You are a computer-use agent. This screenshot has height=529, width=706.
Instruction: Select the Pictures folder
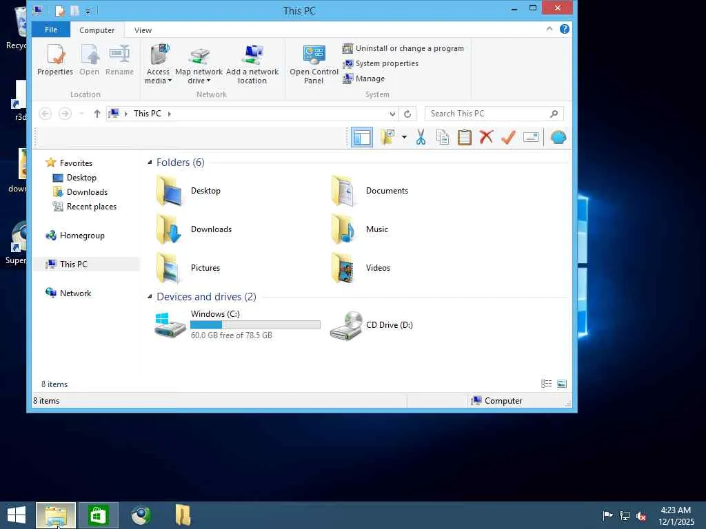point(188,268)
